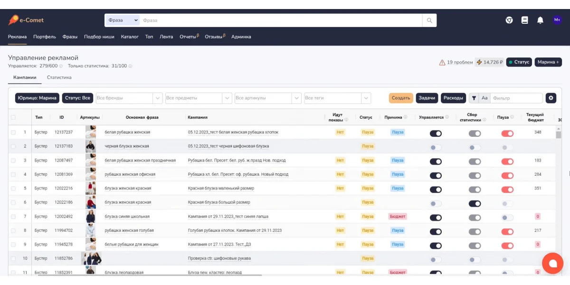
Task: Open the knowledge base book icon
Action: tap(524, 20)
